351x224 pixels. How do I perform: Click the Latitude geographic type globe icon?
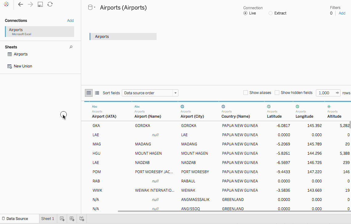(269, 107)
